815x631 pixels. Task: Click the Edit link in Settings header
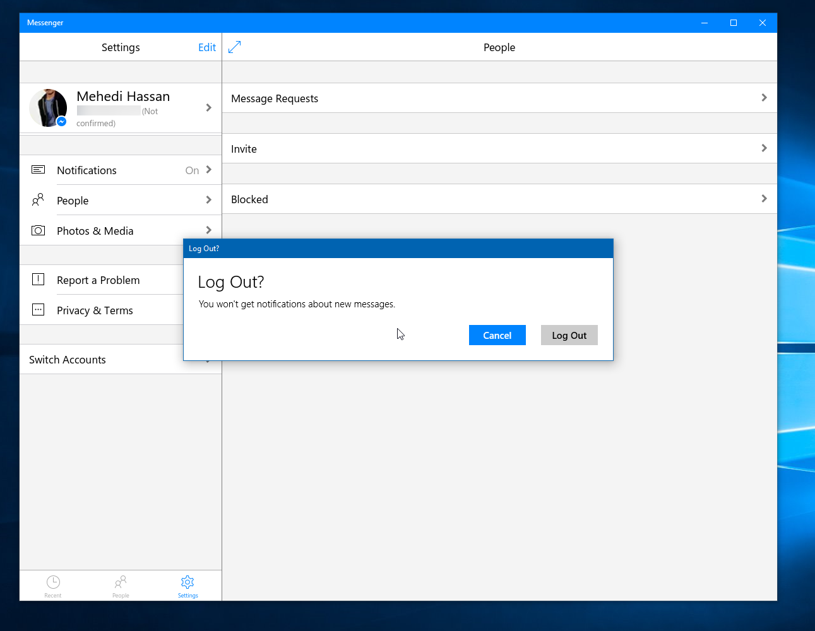click(207, 47)
